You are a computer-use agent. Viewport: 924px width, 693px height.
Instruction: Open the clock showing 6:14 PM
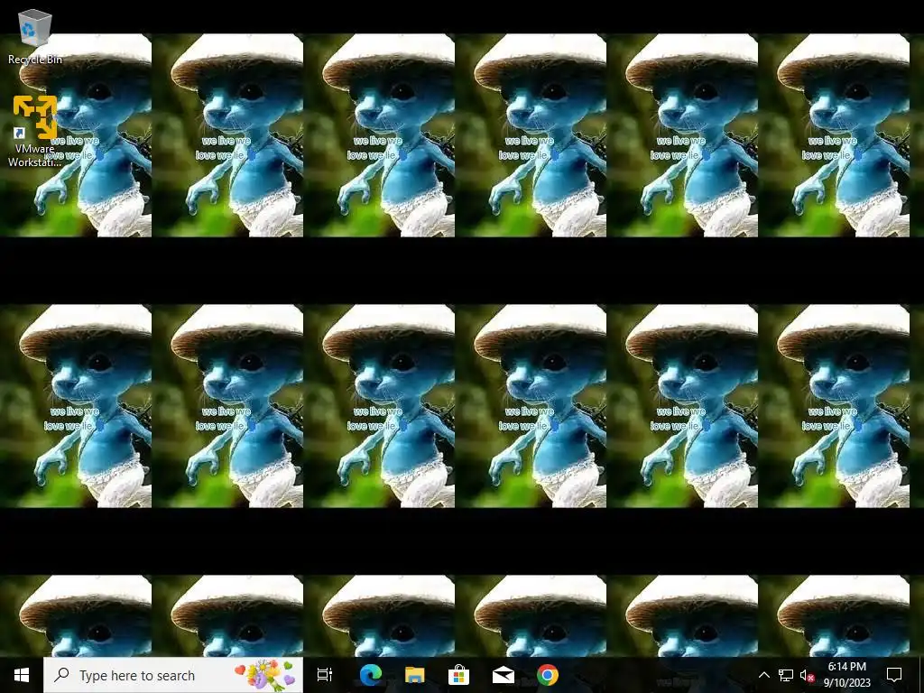click(846, 675)
